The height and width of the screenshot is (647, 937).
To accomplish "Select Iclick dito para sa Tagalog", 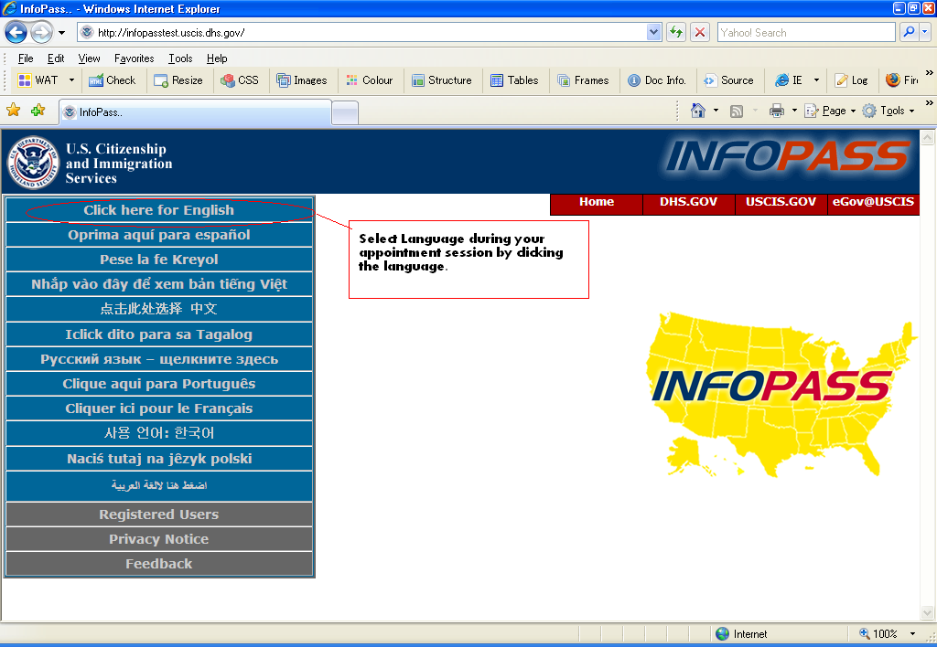I will pos(159,334).
